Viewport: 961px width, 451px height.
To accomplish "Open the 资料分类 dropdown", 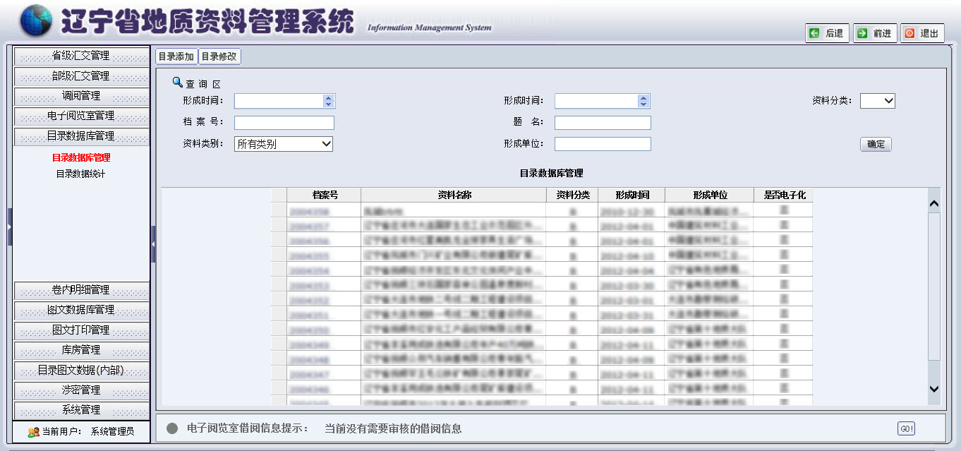I will [x=877, y=101].
